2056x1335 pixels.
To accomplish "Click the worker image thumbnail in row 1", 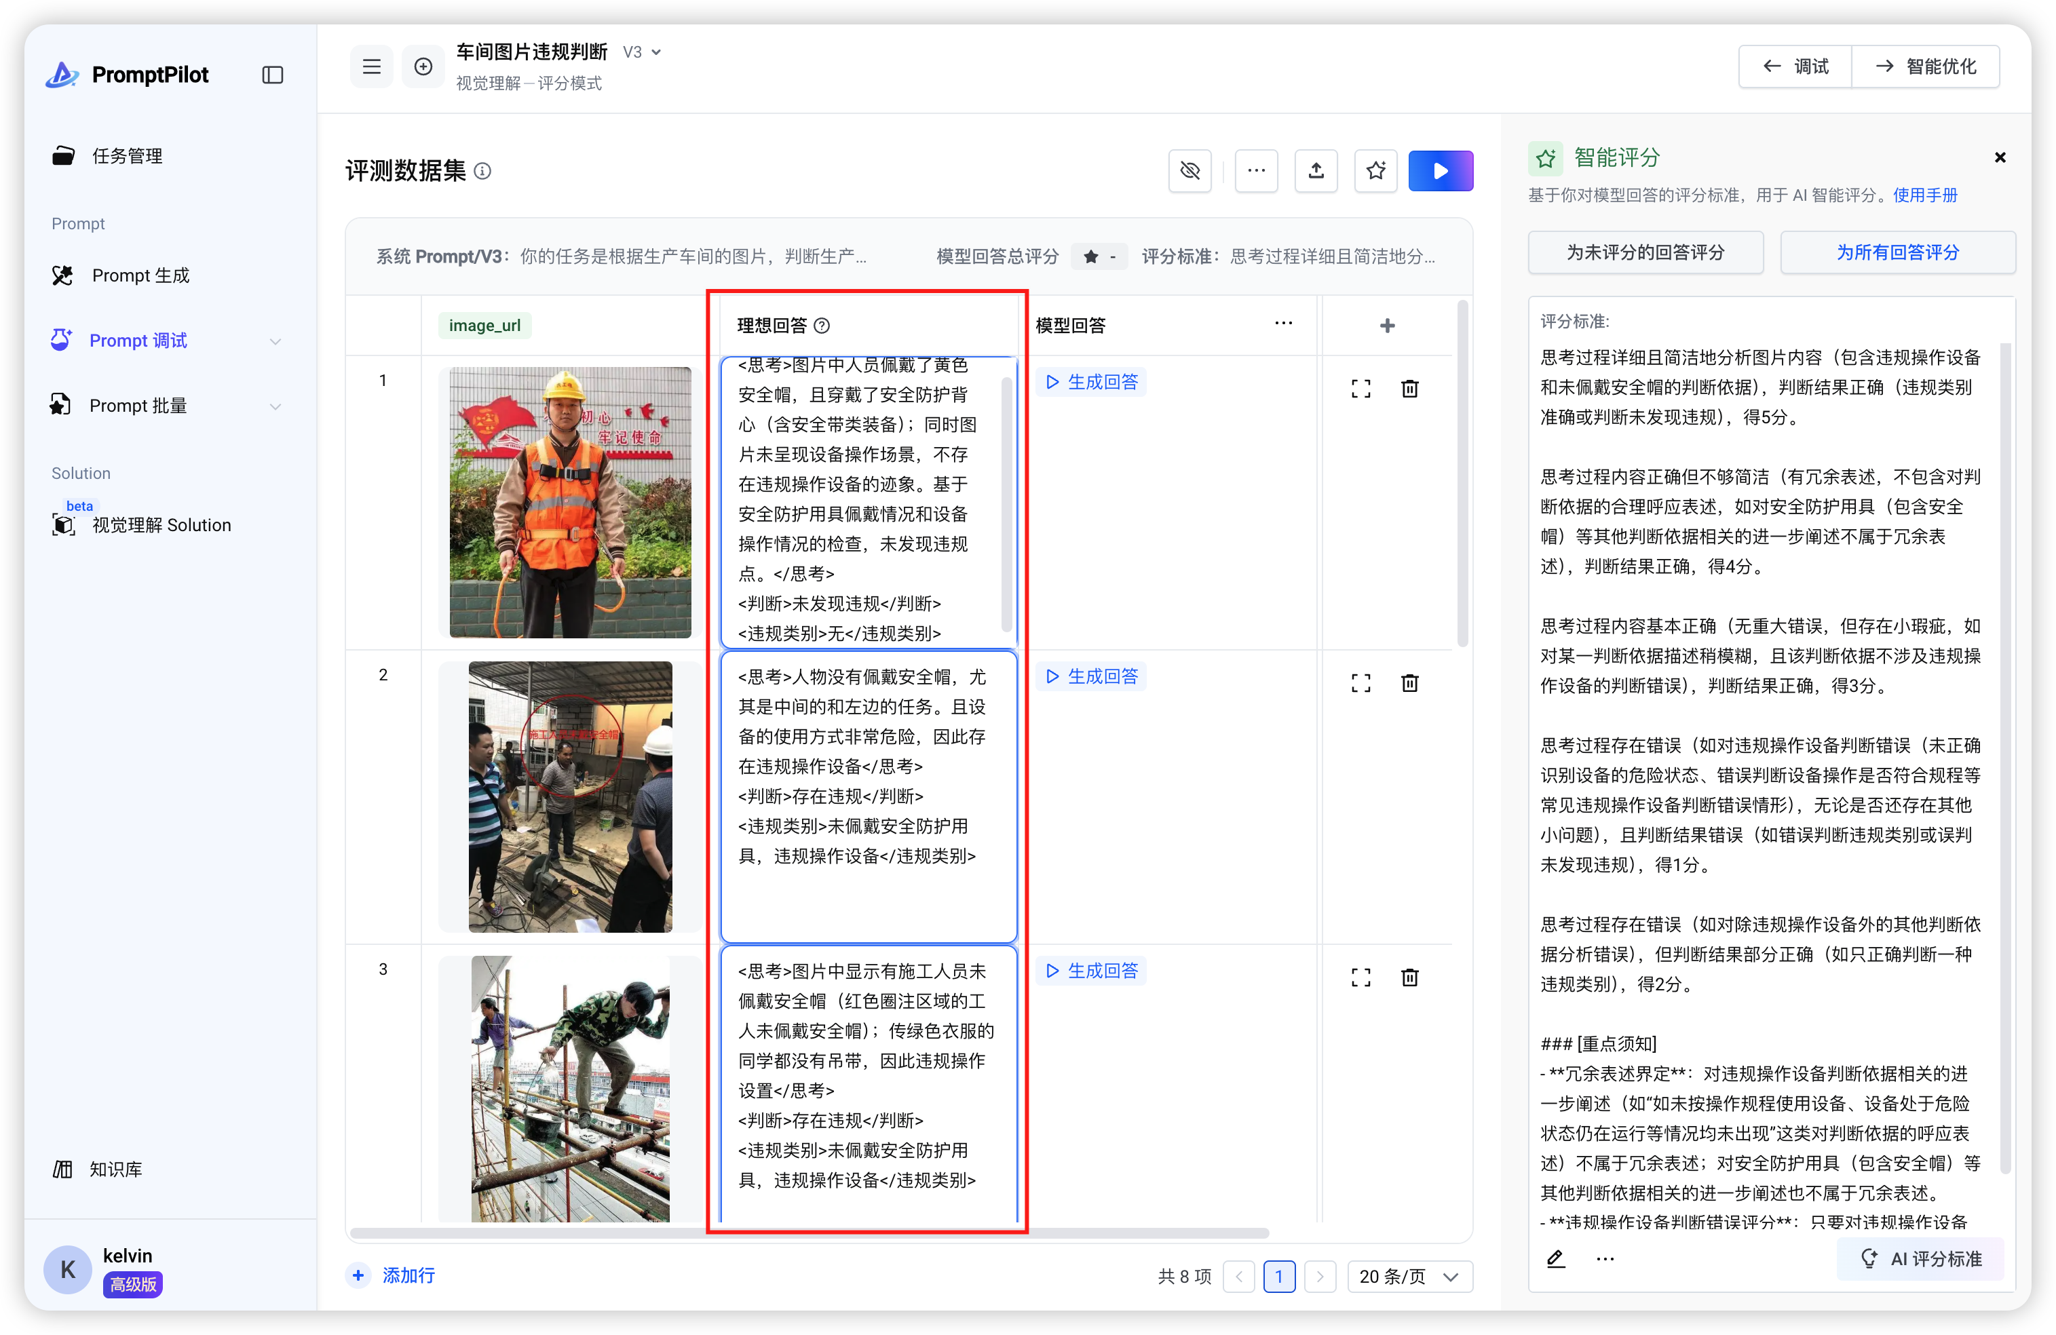I will pos(570,502).
